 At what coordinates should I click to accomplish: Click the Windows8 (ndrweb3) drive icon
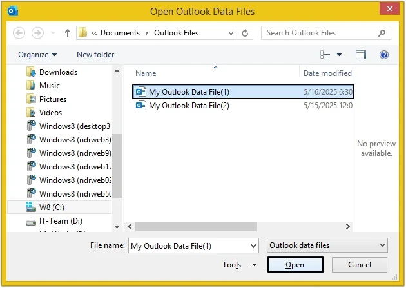[x=32, y=139]
